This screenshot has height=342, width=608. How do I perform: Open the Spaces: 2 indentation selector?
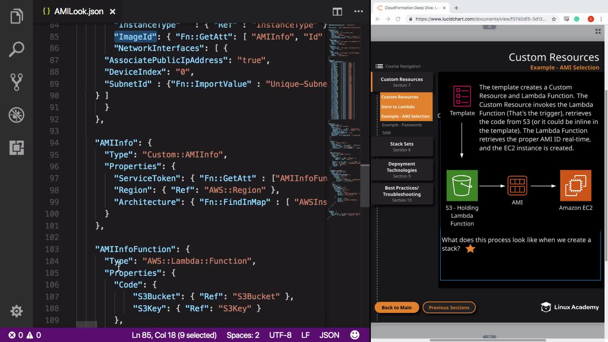coord(243,335)
